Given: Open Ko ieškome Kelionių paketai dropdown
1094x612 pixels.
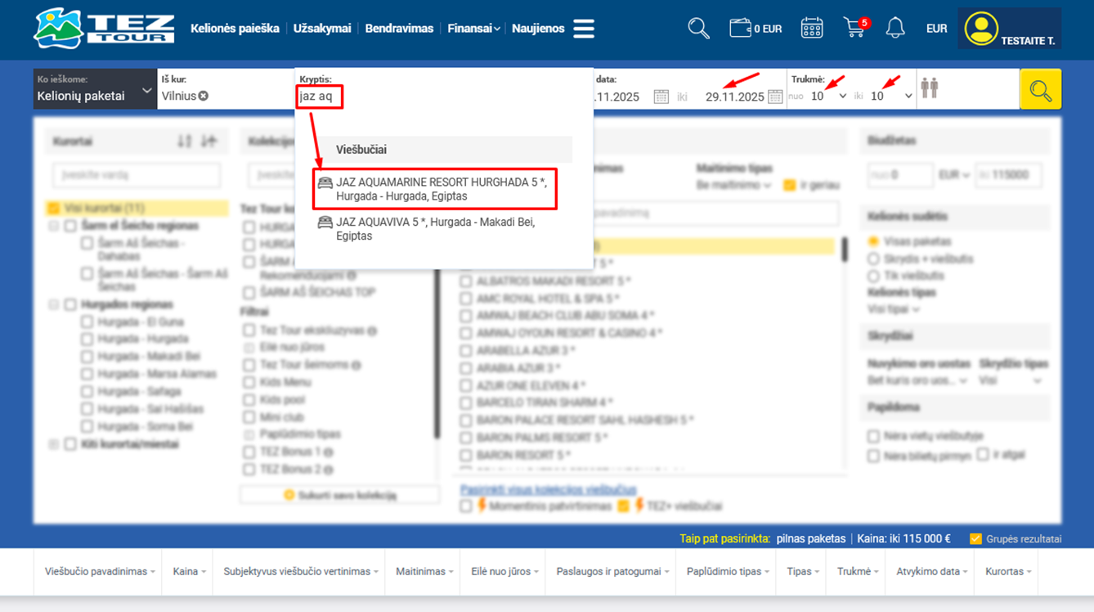Looking at the screenshot, I should (x=95, y=89).
